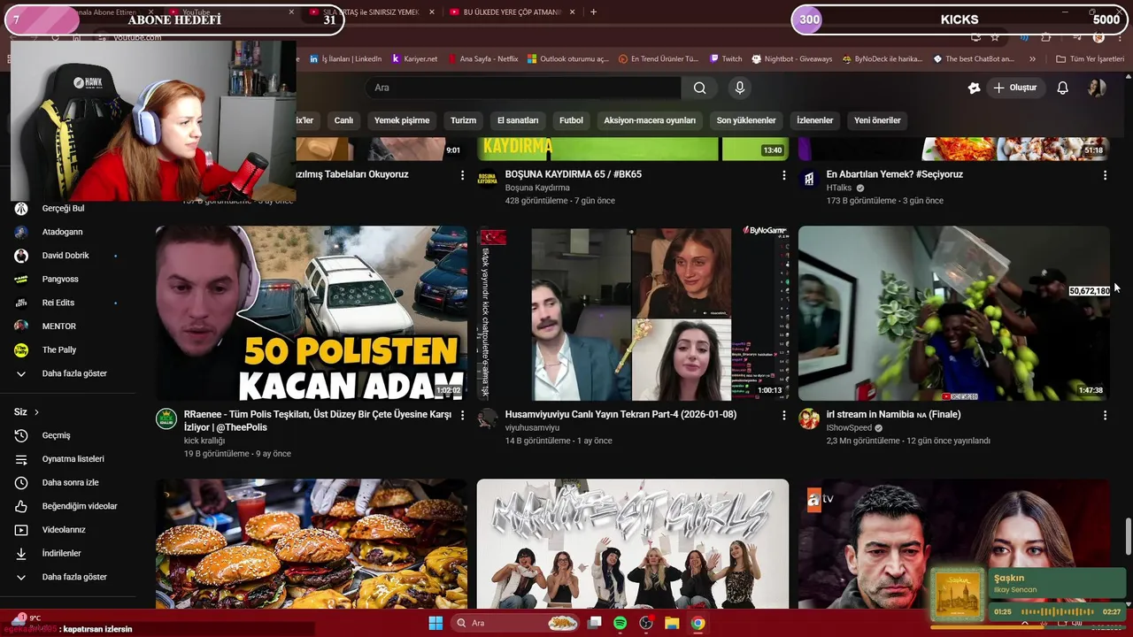Click the Windows taskbar Ara search box
Image resolution: width=1133 pixels, height=637 pixels.
click(x=516, y=623)
